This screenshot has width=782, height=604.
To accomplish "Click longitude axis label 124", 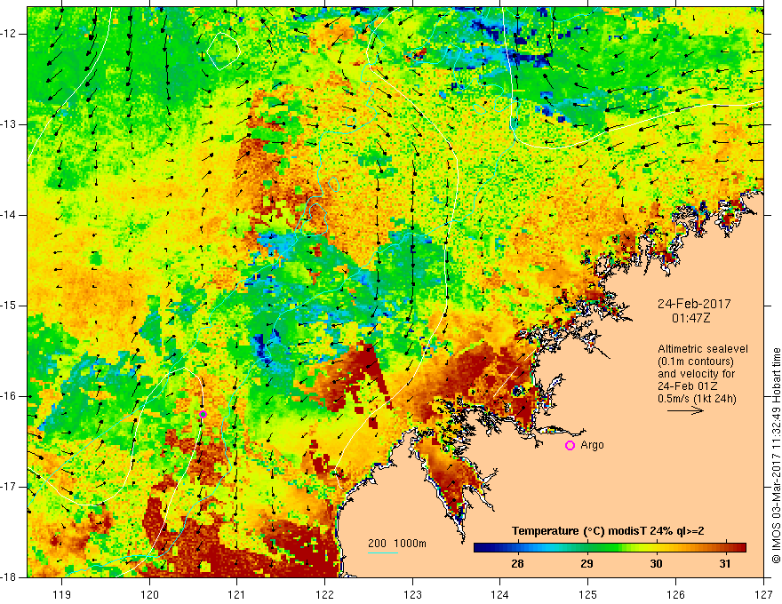I will tap(500, 594).
